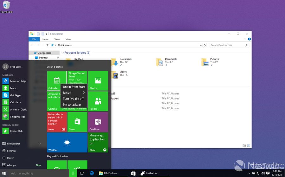
Task: Open the View ribbon tab
Action: pos(68,39)
